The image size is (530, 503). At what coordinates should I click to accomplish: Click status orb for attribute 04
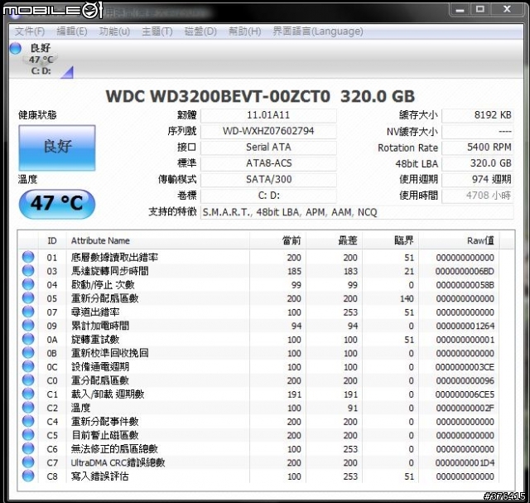click(x=28, y=284)
